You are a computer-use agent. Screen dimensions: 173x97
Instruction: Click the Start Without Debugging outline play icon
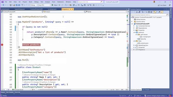pos(59,5)
